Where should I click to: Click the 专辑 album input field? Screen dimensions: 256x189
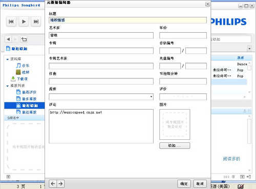pos(101,51)
